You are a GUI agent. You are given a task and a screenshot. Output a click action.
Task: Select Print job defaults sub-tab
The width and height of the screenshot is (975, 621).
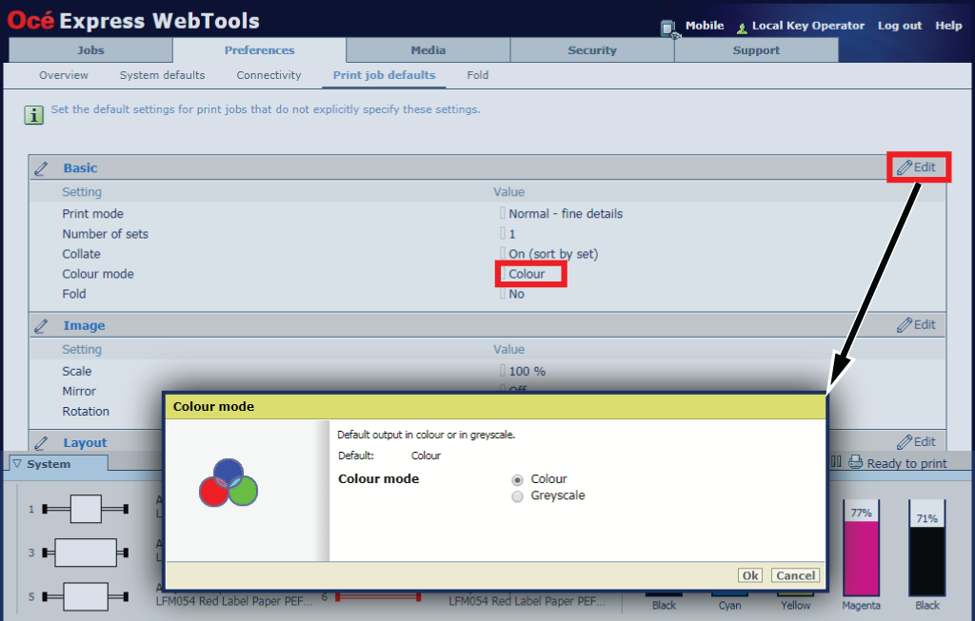click(x=385, y=75)
